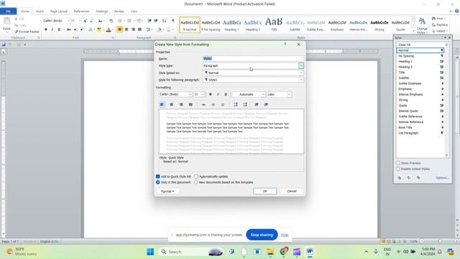Image resolution: width=460 pixels, height=259 pixels.
Task: Select the align left icon in the dialog
Action: click(162, 104)
